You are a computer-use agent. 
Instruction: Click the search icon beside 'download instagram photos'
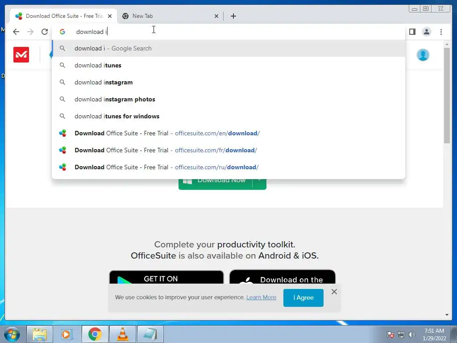[x=62, y=99]
